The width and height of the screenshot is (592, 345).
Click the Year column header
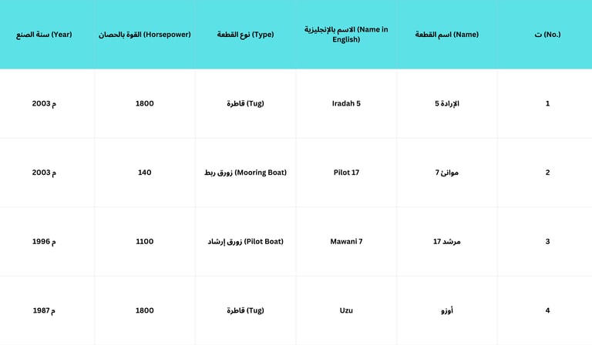point(44,35)
